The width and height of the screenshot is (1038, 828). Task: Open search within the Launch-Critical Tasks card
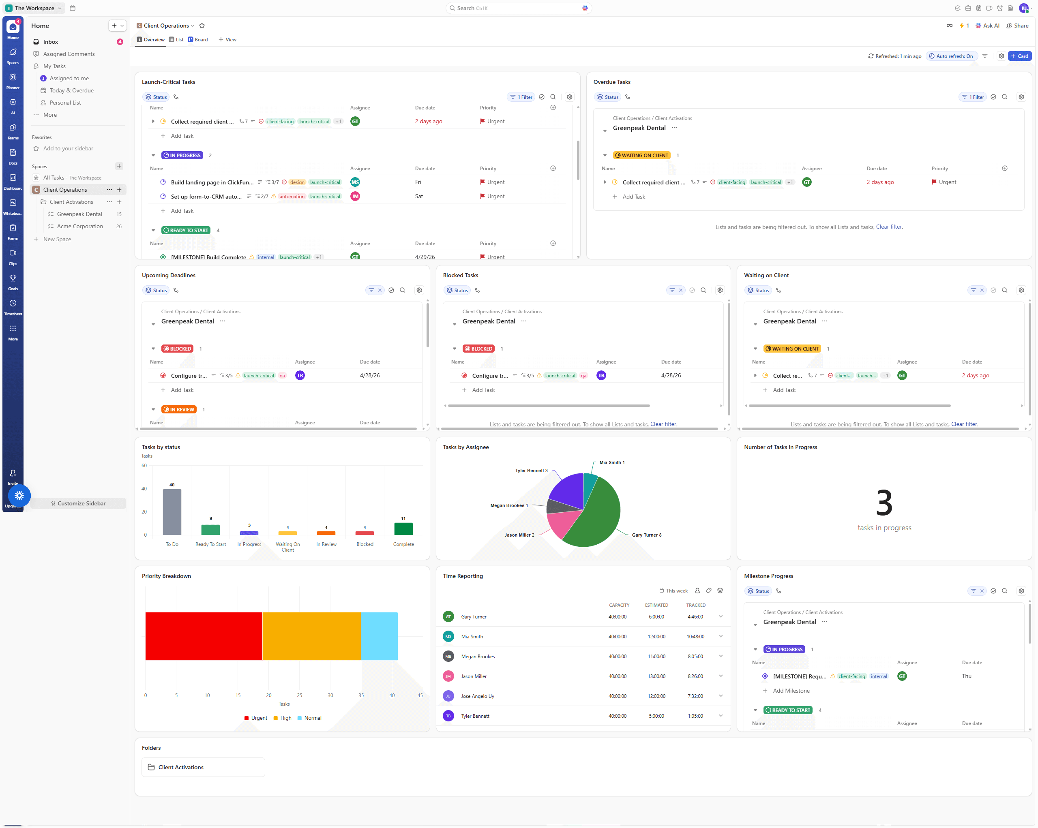(553, 97)
